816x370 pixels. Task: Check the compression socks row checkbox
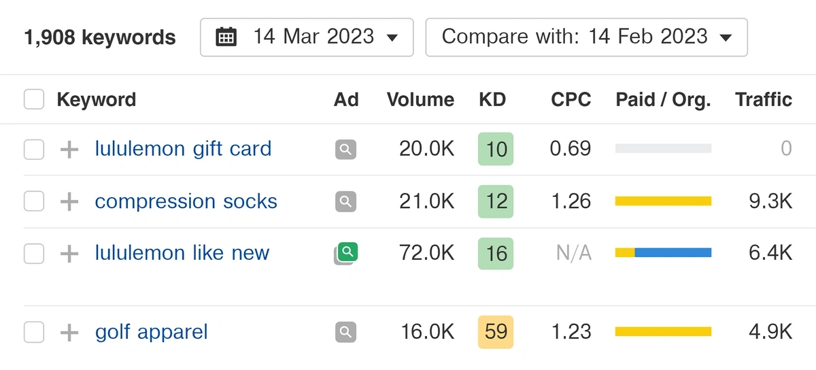coord(34,201)
